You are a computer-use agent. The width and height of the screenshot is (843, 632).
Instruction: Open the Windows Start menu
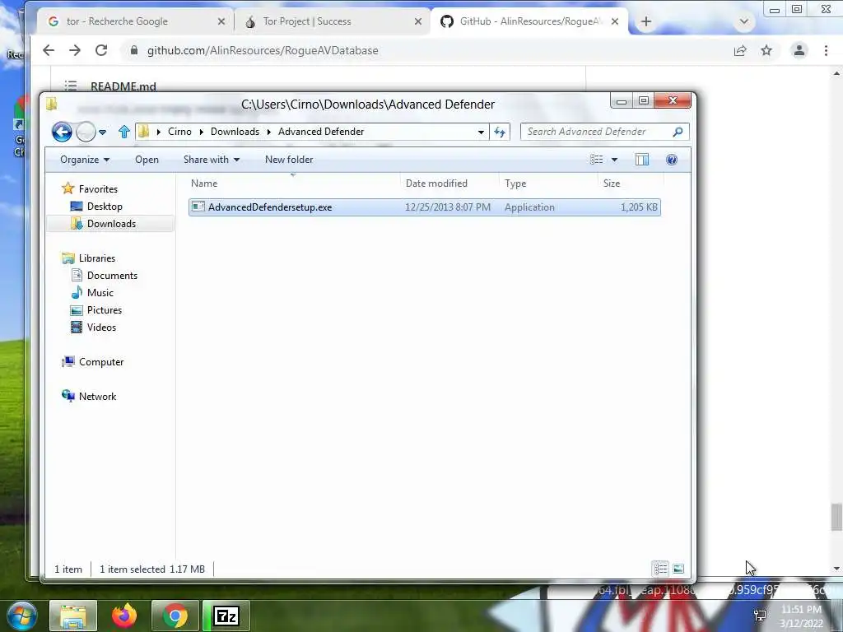click(x=21, y=616)
